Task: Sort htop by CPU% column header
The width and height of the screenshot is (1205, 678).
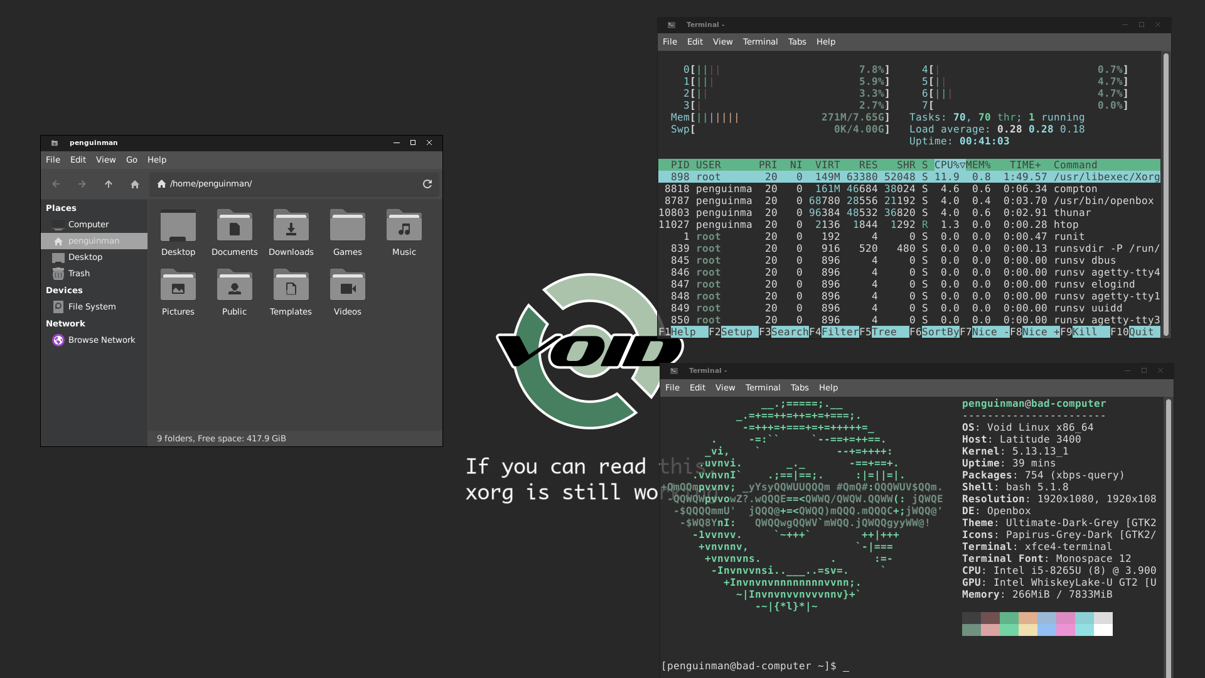Action: pyautogui.click(x=950, y=165)
